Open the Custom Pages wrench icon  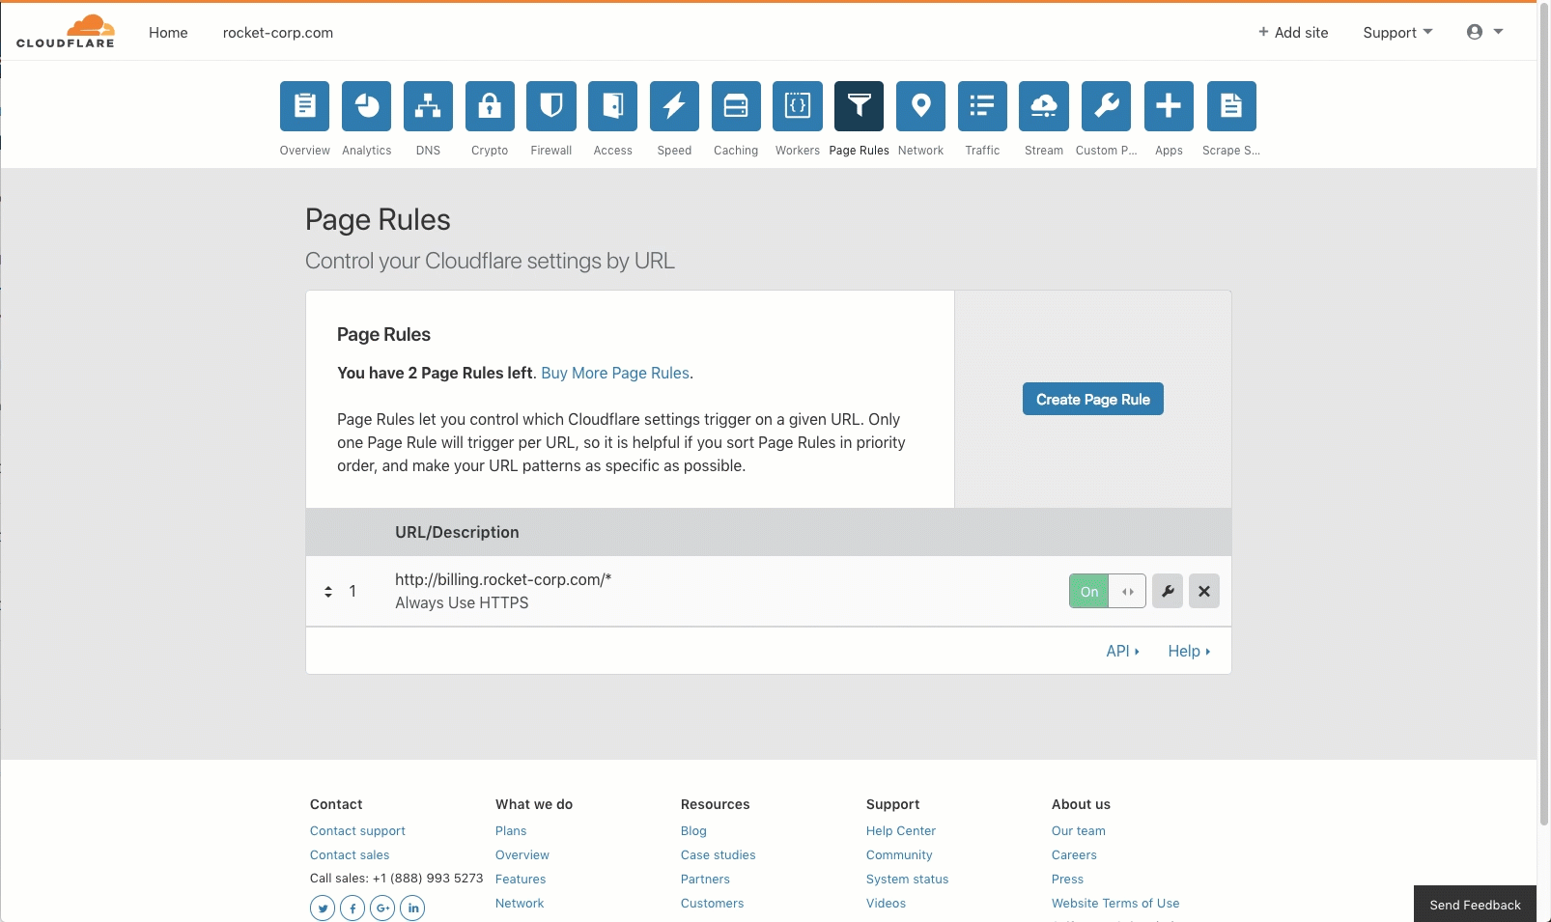coord(1106,106)
